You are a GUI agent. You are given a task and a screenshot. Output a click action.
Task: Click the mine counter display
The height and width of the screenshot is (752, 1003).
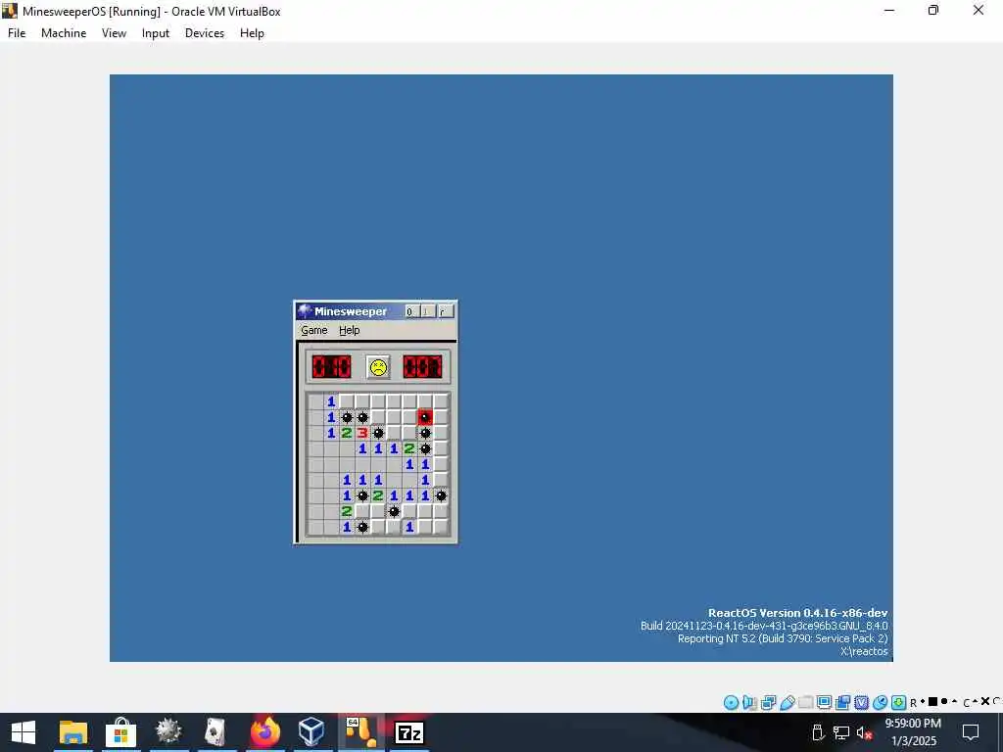pos(331,367)
